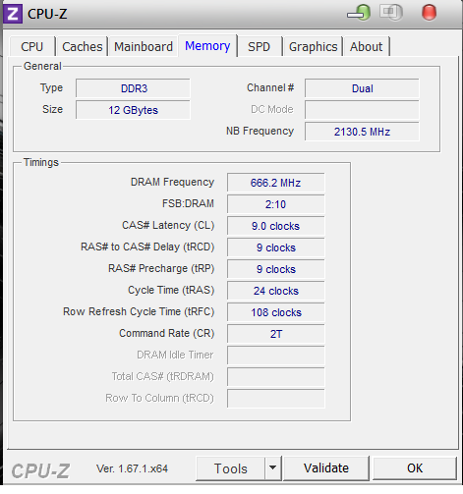Click the greyed-out maximize icon in title bar
Image resolution: width=463 pixels, height=494 pixels.
391,13
